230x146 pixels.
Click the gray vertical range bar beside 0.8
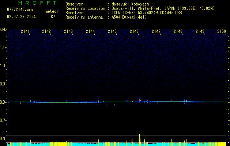7,103
